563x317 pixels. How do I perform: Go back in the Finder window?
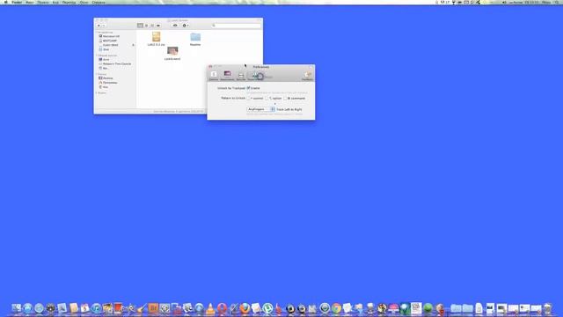[99, 26]
